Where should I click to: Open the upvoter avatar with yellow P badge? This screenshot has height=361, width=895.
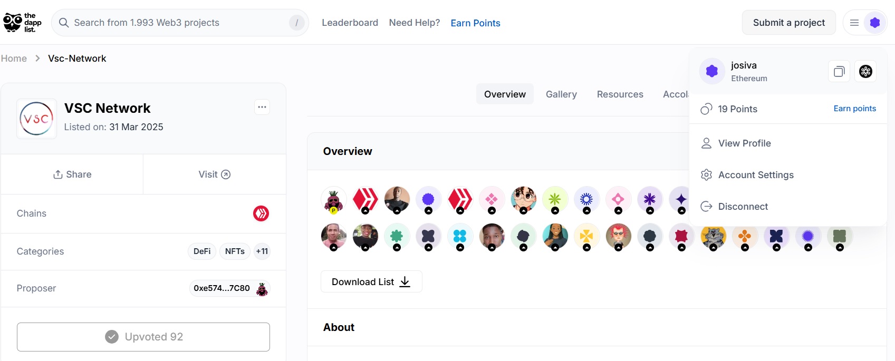[333, 200]
